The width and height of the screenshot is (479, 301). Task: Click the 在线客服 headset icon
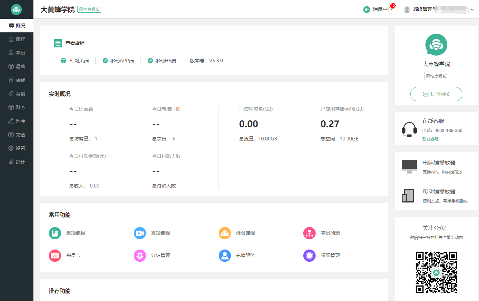409,129
